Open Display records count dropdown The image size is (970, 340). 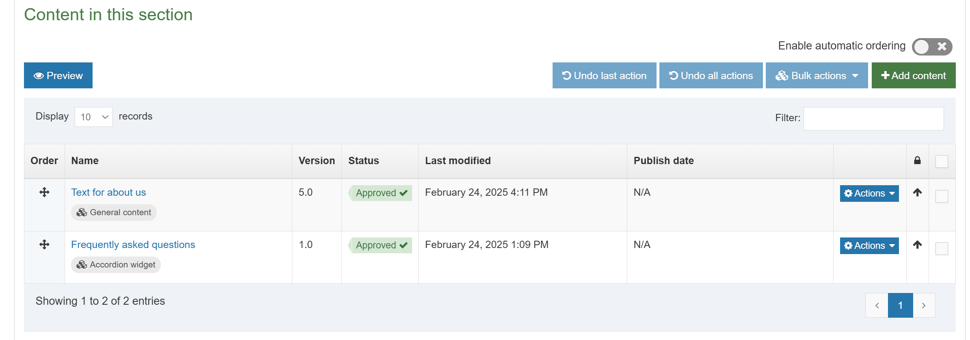pos(93,117)
